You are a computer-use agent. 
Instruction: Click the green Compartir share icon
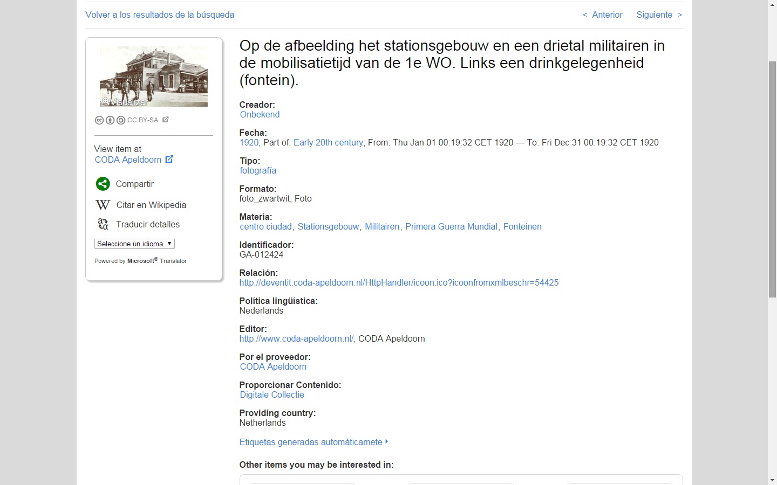tap(103, 184)
